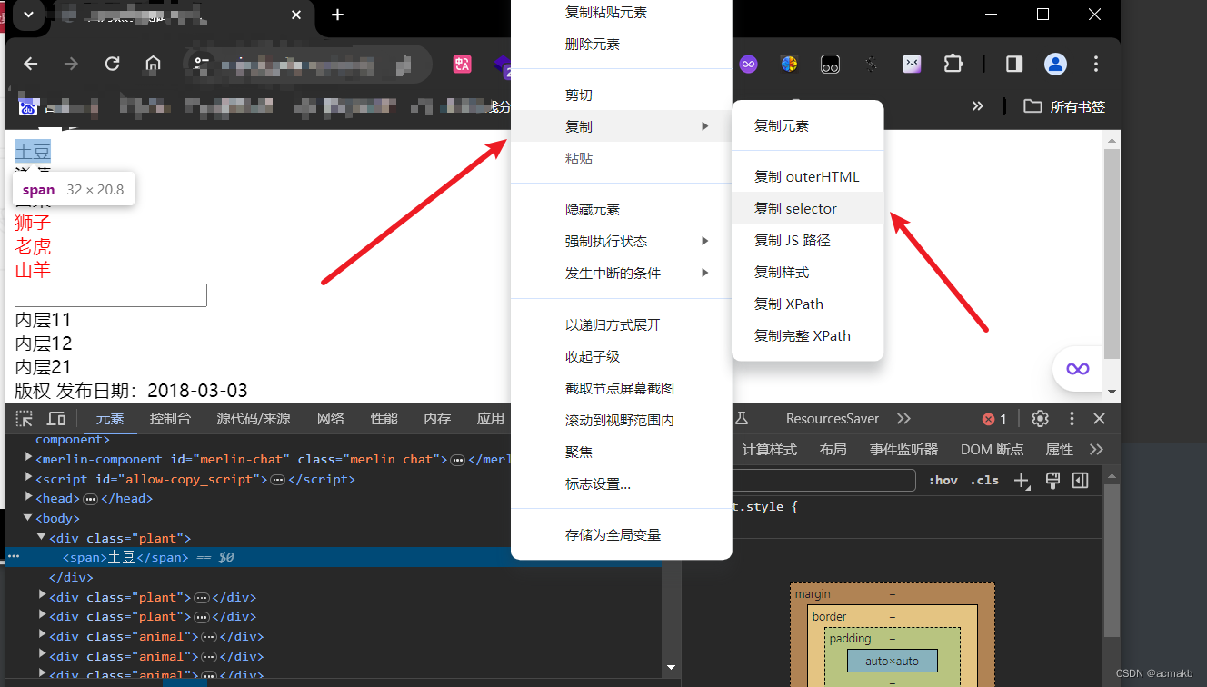Select 复制 outerHTML in submenu
1207x687 pixels.
point(808,176)
